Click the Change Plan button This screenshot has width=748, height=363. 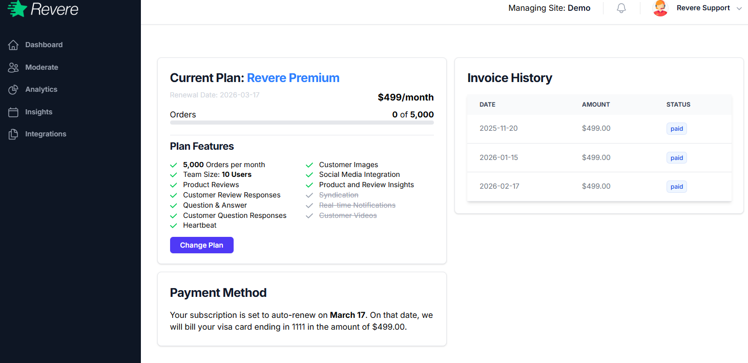(201, 245)
